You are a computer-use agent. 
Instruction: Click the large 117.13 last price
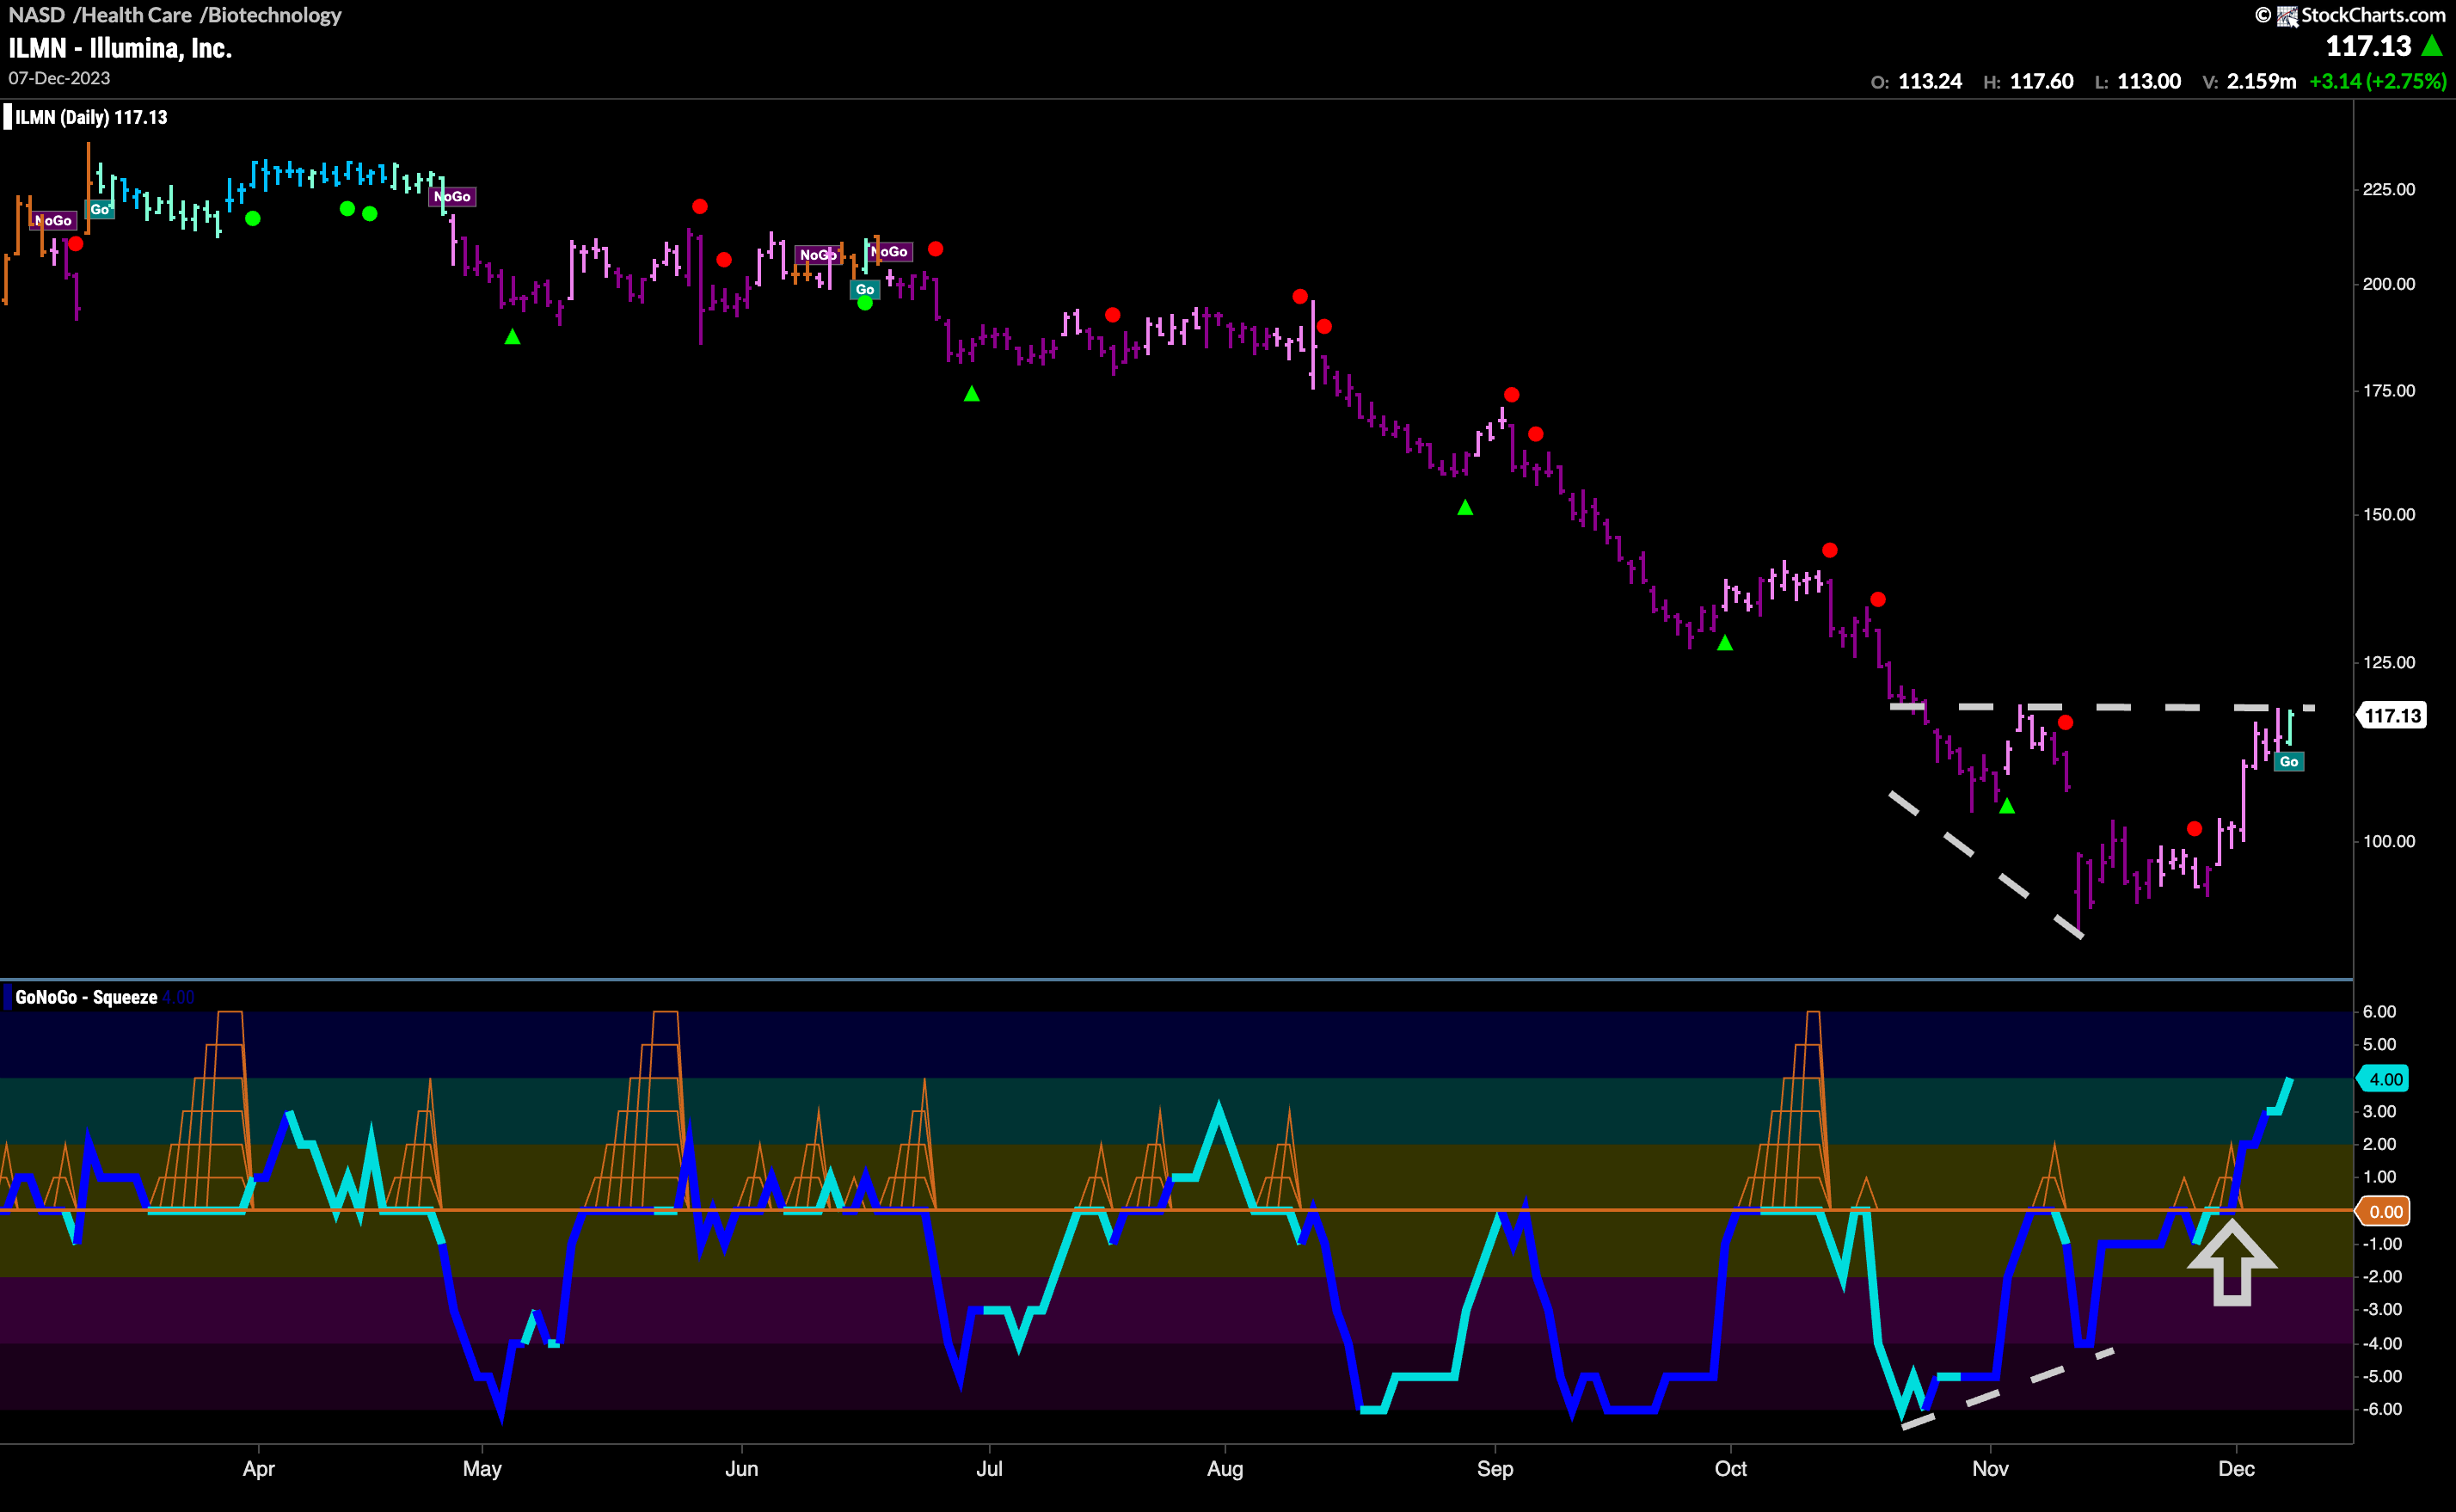pos(2368,46)
